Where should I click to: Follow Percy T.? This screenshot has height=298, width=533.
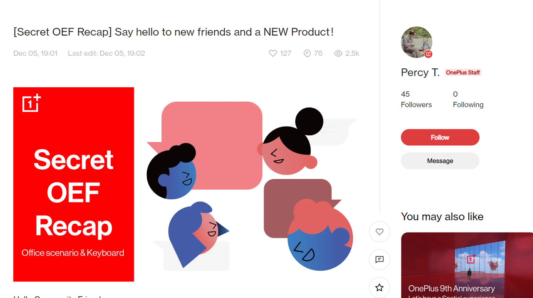click(x=440, y=138)
